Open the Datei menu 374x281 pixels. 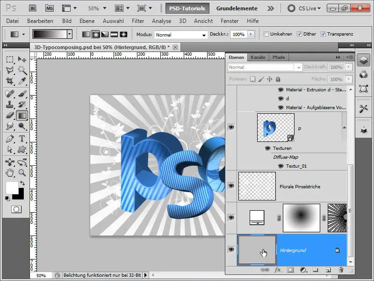click(x=13, y=21)
